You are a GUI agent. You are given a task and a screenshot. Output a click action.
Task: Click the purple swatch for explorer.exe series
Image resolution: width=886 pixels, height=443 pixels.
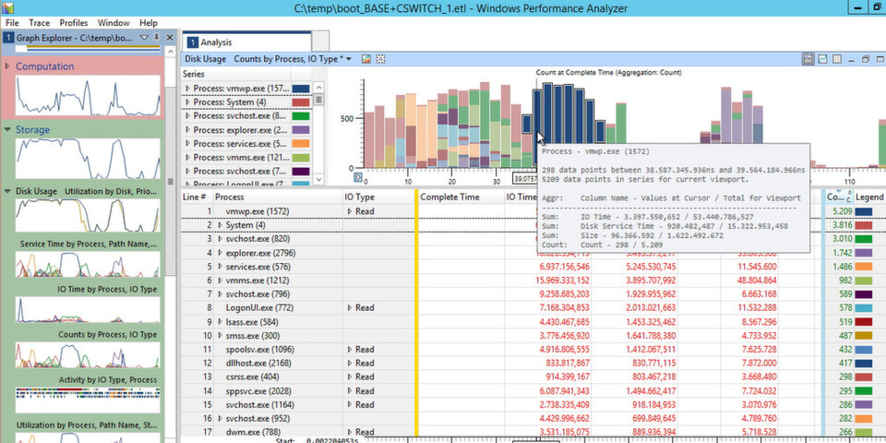[x=301, y=129]
